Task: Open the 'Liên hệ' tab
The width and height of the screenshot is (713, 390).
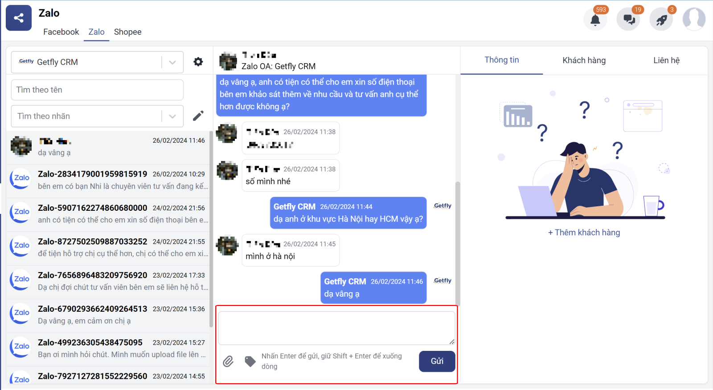Action: pos(666,60)
